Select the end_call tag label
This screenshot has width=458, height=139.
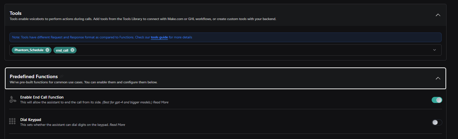tap(62, 50)
